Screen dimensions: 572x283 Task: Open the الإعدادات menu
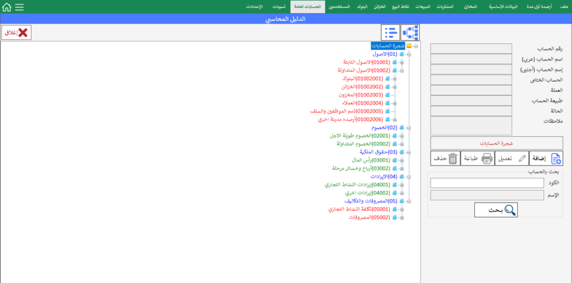pos(254,7)
